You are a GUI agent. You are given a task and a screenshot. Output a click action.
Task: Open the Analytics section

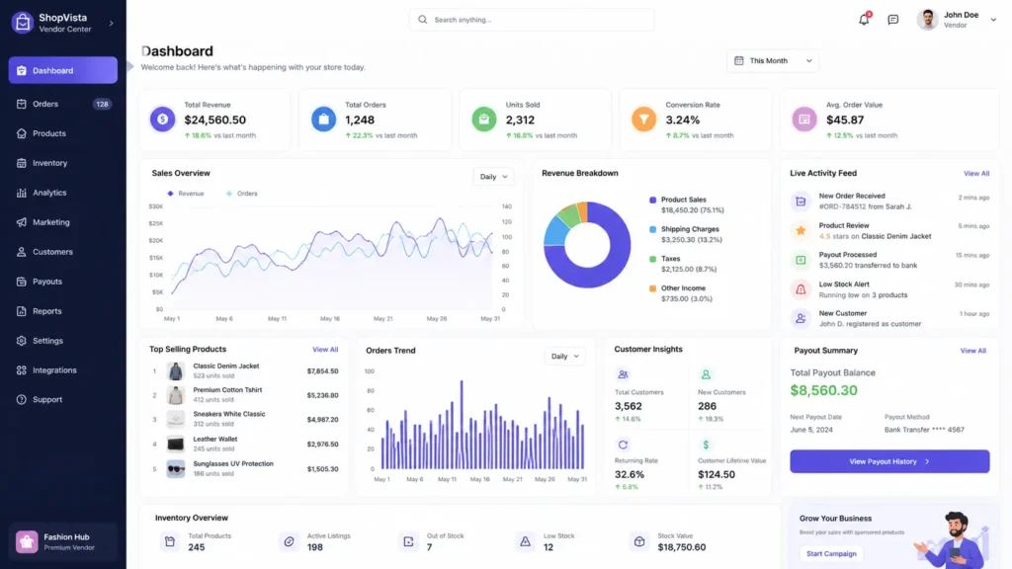(x=62, y=193)
